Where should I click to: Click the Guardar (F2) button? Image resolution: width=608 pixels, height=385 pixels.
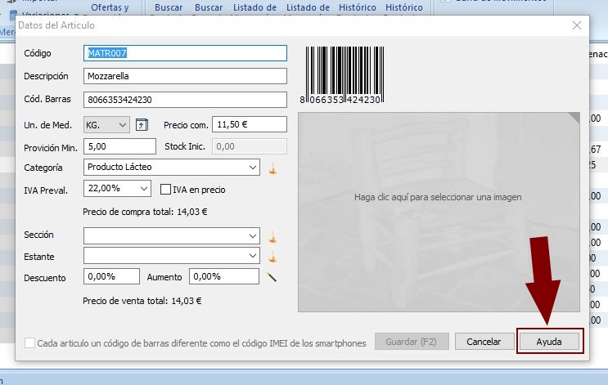(412, 342)
